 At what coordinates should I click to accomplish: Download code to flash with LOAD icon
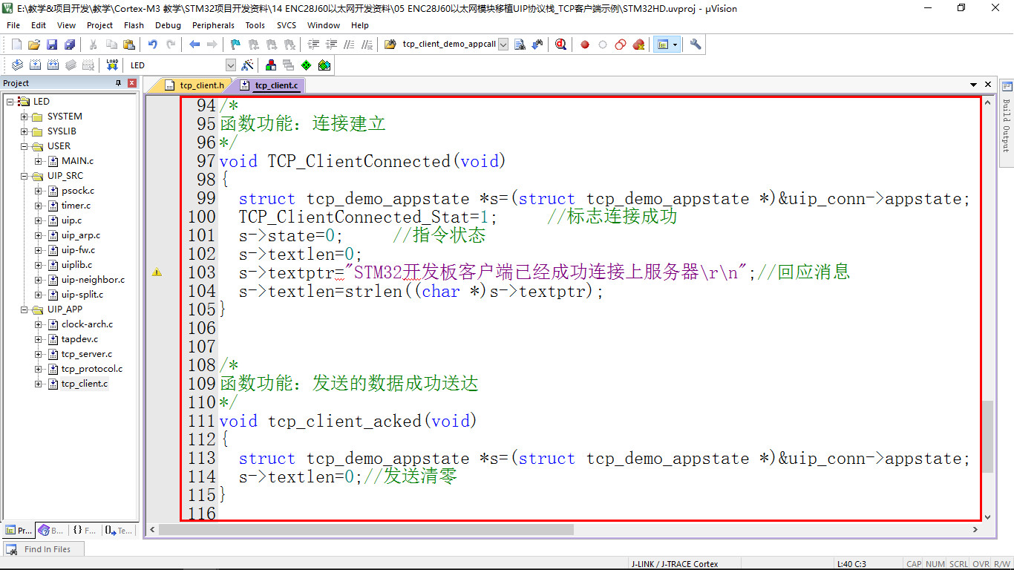tap(112, 65)
